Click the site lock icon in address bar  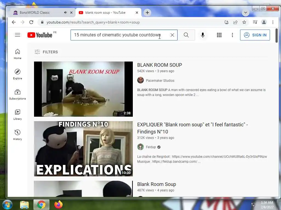[x=42, y=22]
